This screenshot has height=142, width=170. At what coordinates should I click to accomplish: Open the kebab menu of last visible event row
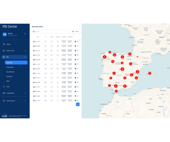78,101
